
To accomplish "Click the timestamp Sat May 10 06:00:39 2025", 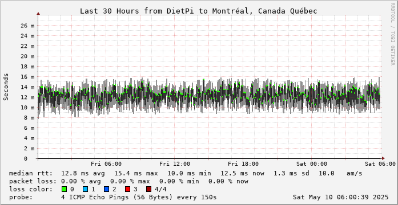I will click(x=341, y=197).
